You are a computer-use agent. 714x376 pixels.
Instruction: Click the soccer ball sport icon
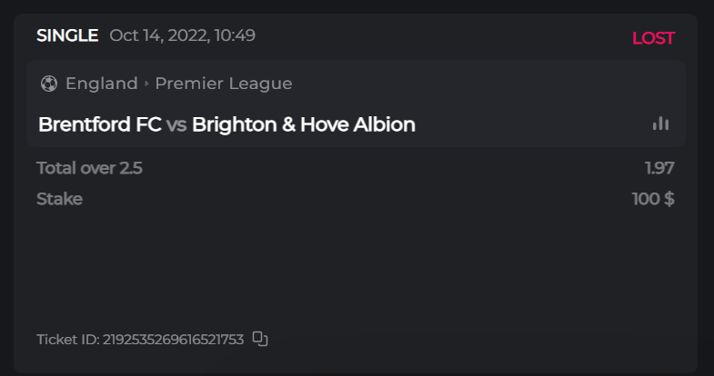[x=49, y=84]
